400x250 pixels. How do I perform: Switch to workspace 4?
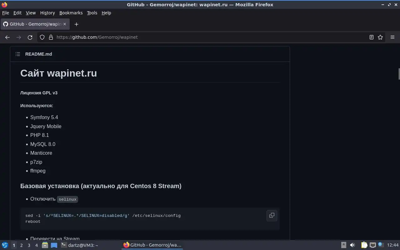tap(36, 245)
